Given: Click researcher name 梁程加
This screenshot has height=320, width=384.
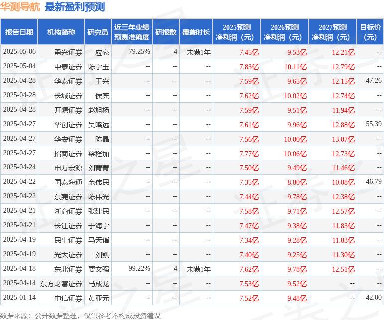Looking at the screenshot, I should 99,154.
